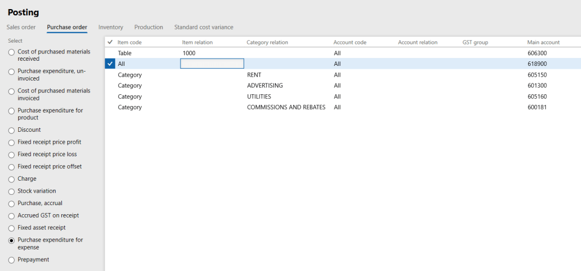Select the Stock variation radio button
The height and width of the screenshot is (271, 581).
[x=11, y=191]
